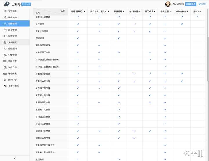The height and width of the screenshot is (161, 209).
Task: Toggle 下载别人的文件 for 修改合作者
Action: click(182, 81)
